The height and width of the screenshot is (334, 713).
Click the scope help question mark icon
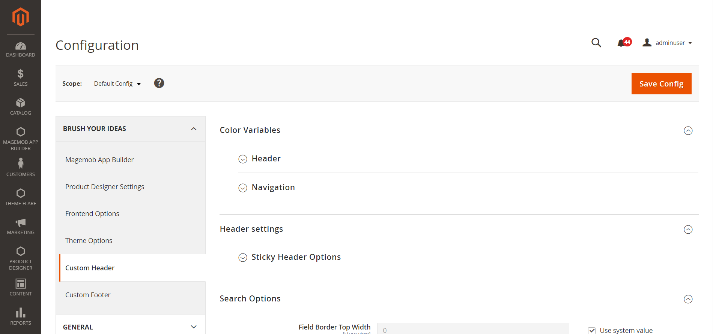pyautogui.click(x=159, y=83)
